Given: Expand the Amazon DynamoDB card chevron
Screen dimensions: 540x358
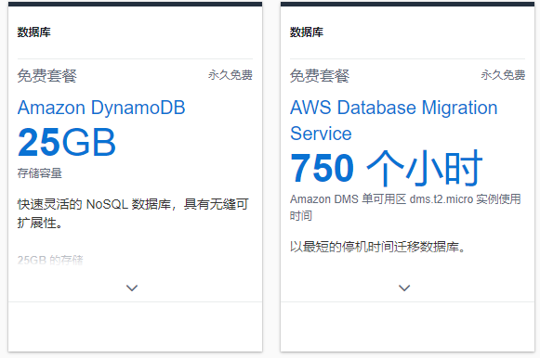Looking at the screenshot, I should (x=132, y=288).
